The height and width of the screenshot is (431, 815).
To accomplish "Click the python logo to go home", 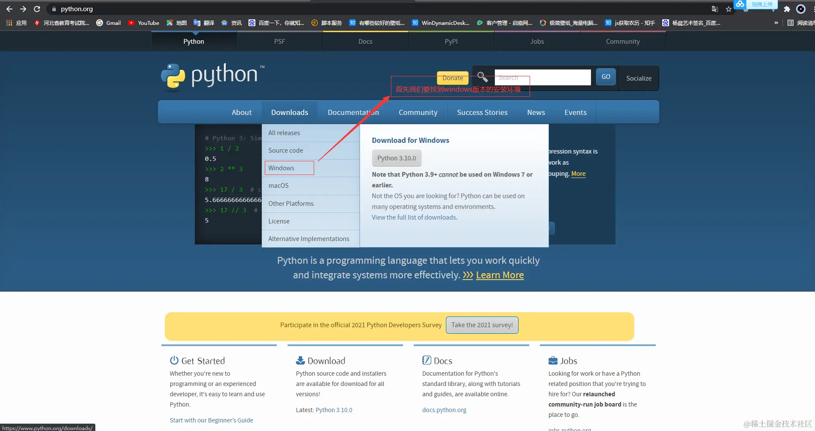I will click(x=213, y=78).
